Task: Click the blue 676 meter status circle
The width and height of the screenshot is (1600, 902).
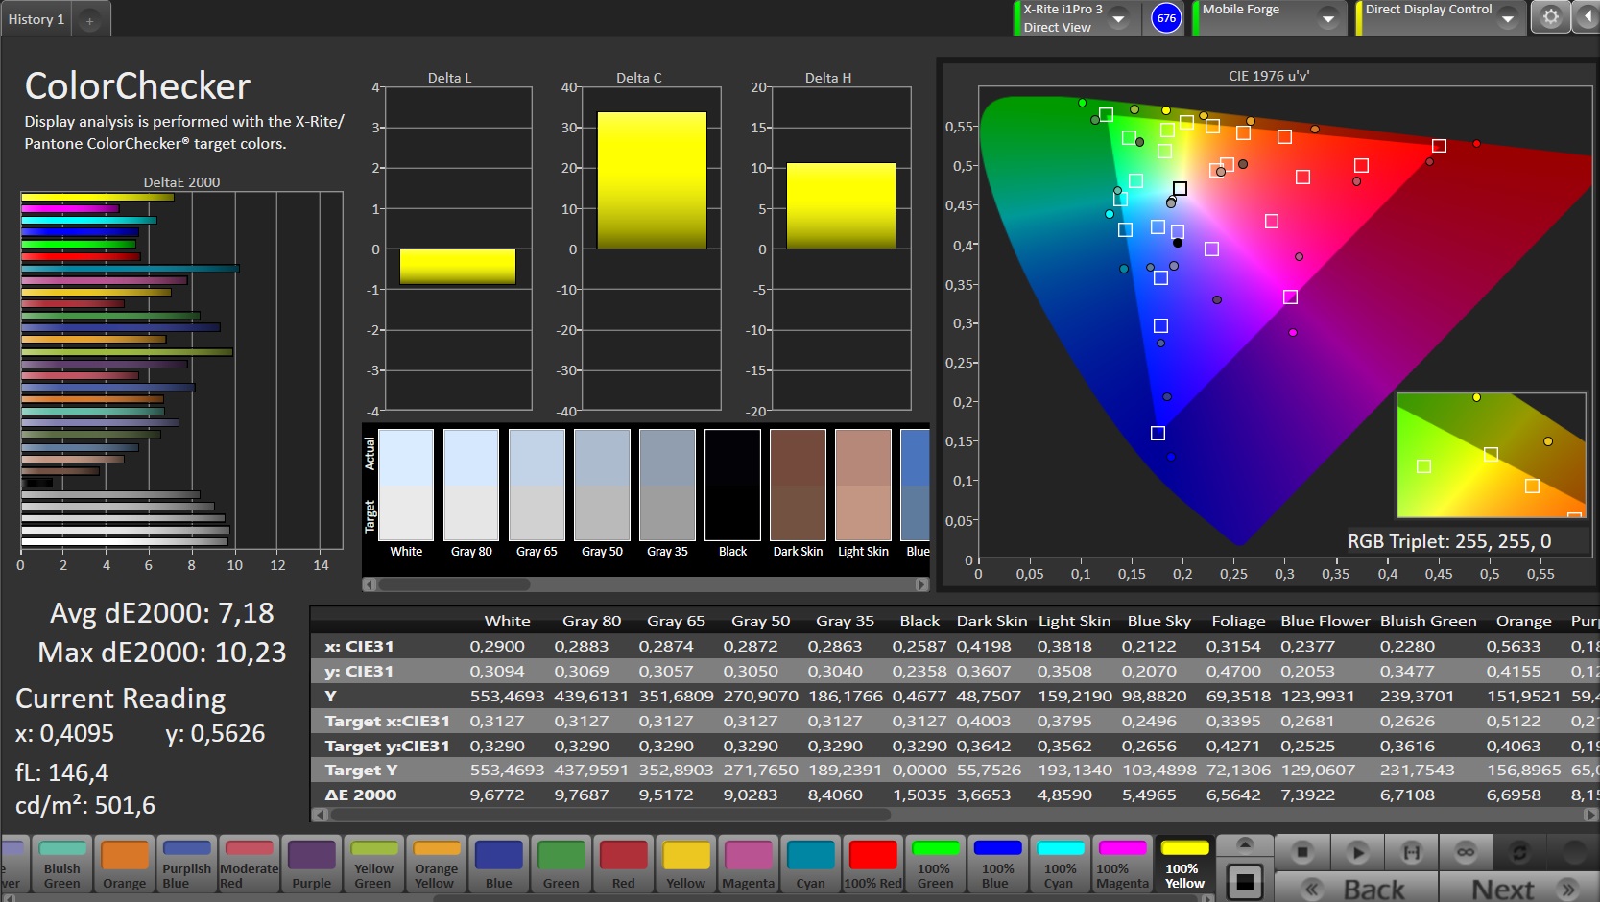Action: coord(1166,18)
